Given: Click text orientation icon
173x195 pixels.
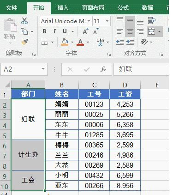Looking at the screenshot, I should pyautogui.click(x=144, y=42).
